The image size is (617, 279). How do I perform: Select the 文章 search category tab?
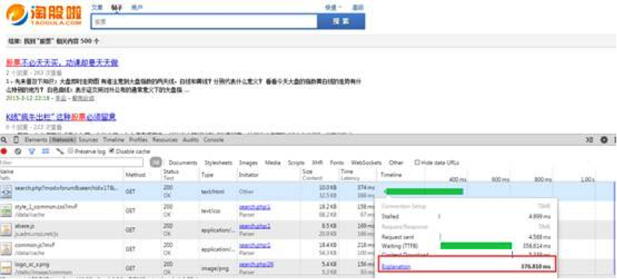click(x=97, y=8)
